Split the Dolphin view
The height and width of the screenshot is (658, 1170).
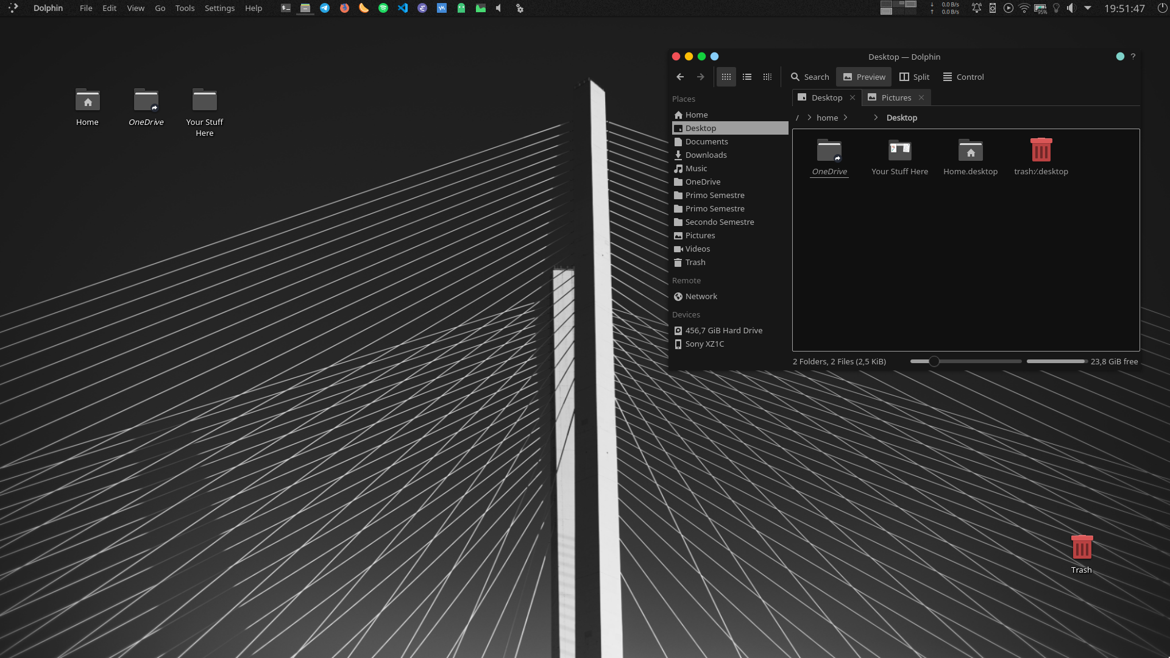(915, 77)
